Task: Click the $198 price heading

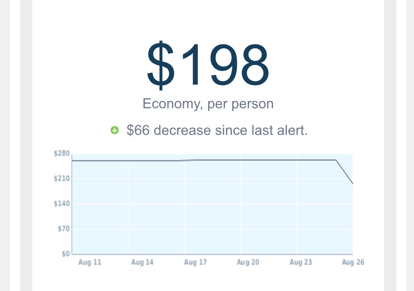Action: pos(208,65)
